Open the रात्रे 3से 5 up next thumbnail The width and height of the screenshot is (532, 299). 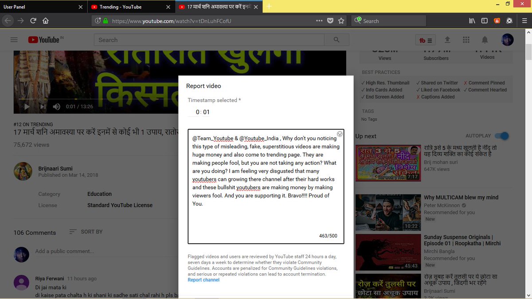tap(388, 163)
